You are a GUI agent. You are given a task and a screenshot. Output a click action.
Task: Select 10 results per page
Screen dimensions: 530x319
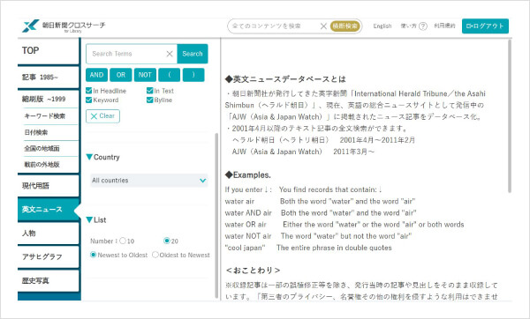123,241
